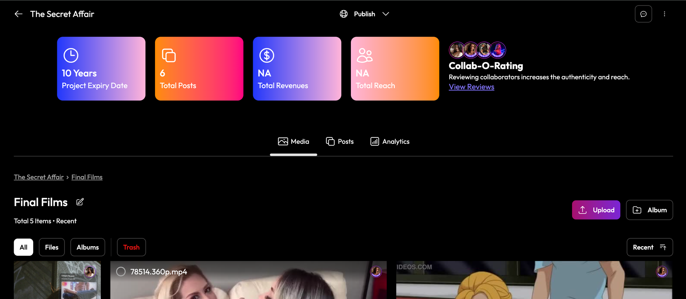Open the chat message icon

pyautogui.click(x=643, y=14)
